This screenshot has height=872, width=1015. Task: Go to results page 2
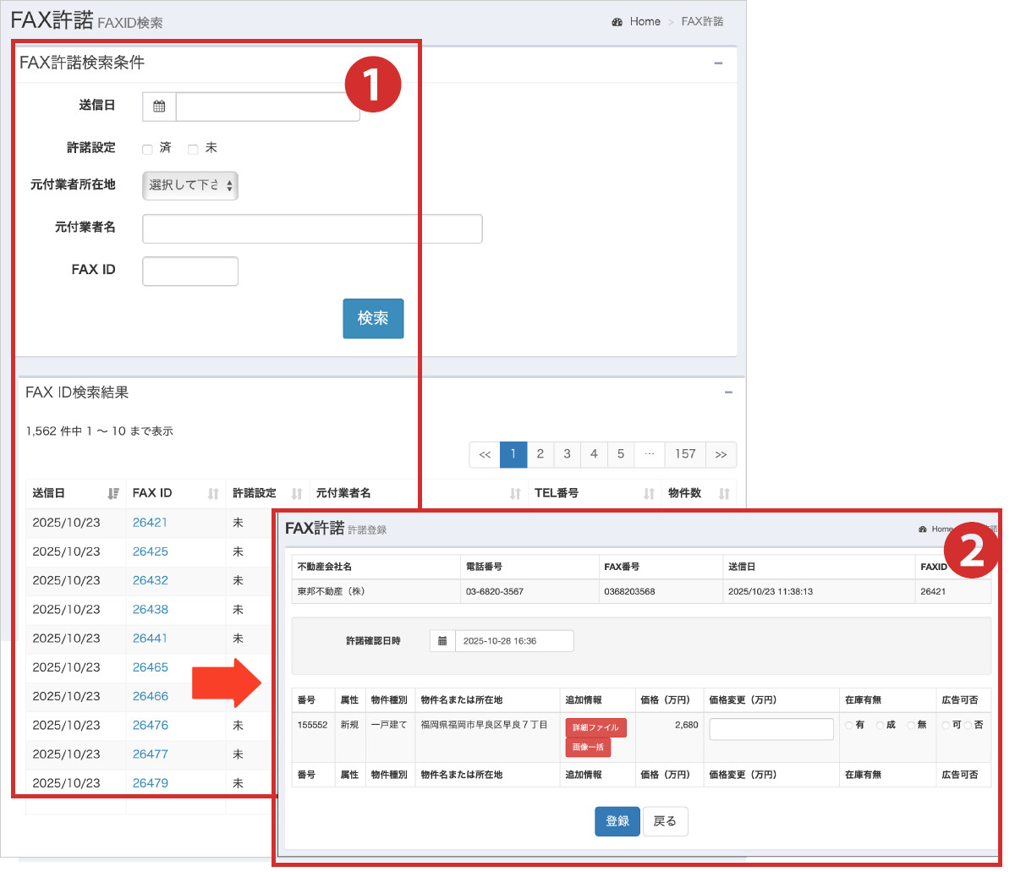[x=540, y=454]
